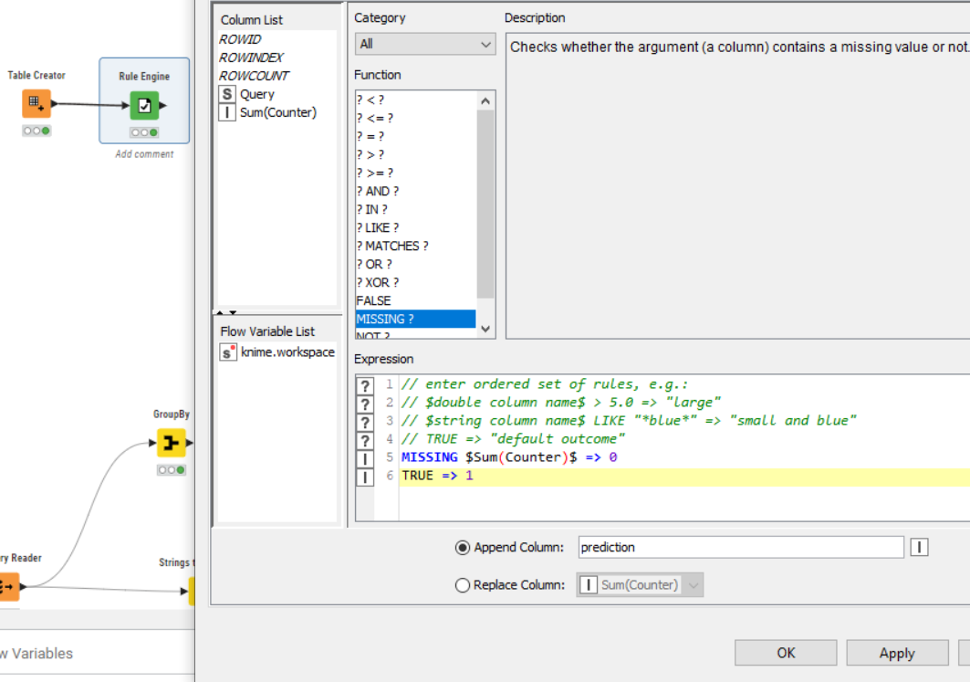Screen dimensions: 970x682
Task: Select the Append Column radio button
Action: point(462,548)
